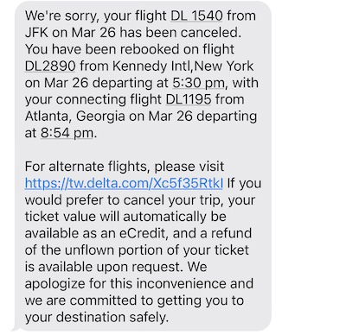This screenshot has width=346, height=335.
Task: Click the Kennedy Intl,New York text
Action: (x=183, y=66)
